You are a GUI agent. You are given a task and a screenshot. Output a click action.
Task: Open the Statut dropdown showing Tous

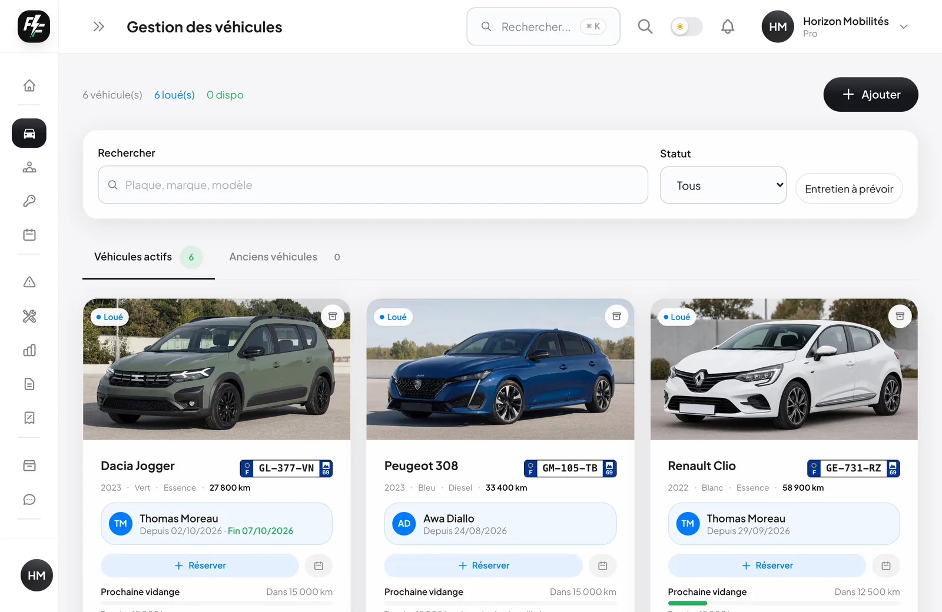pos(723,185)
